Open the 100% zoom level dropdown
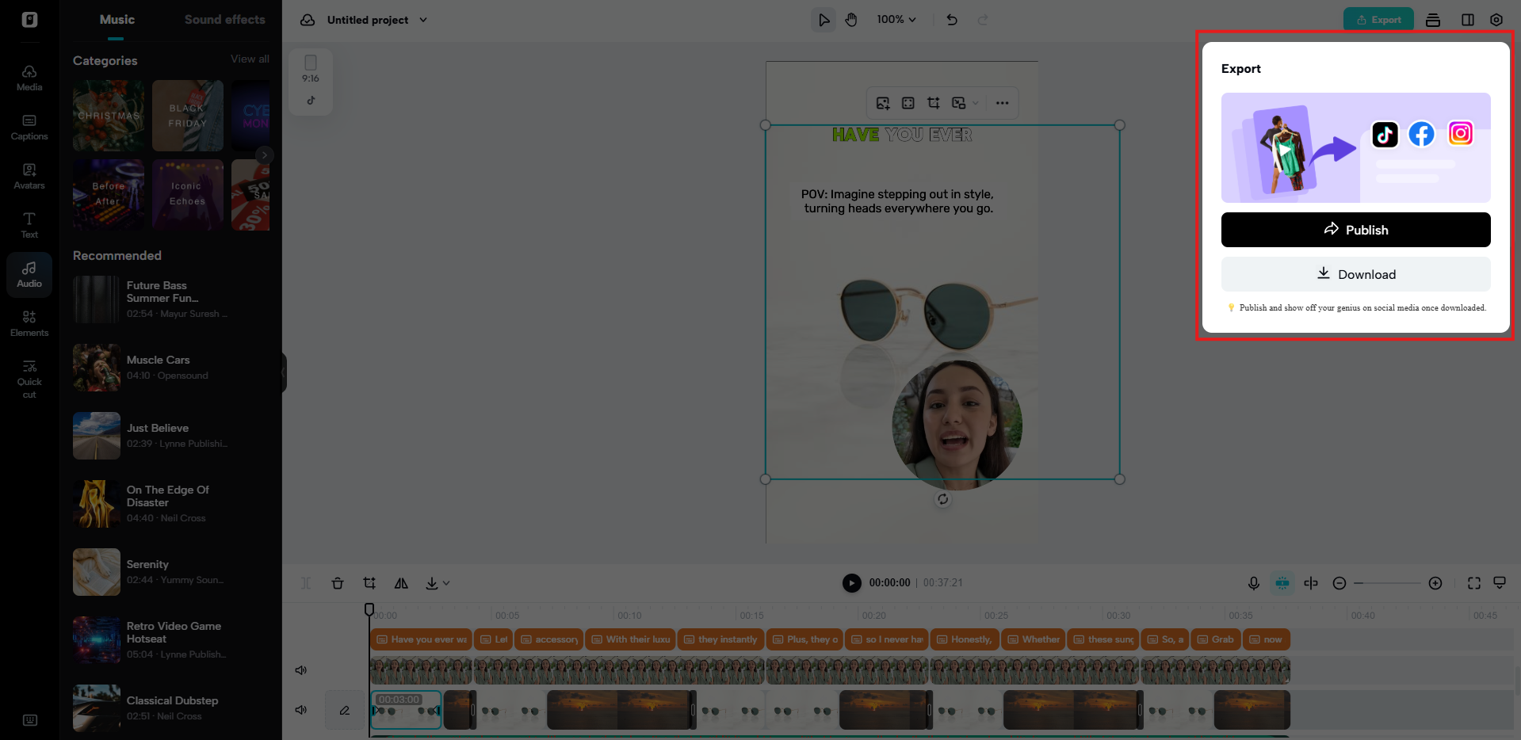Image resolution: width=1521 pixels, height=740 pixels. coord(896,19)
